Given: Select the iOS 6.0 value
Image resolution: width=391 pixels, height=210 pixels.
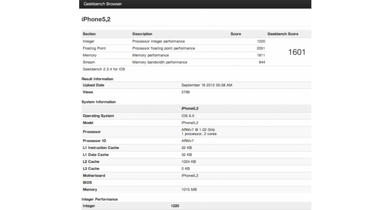Looking at the screenshot, I should [x=188, y=116].
